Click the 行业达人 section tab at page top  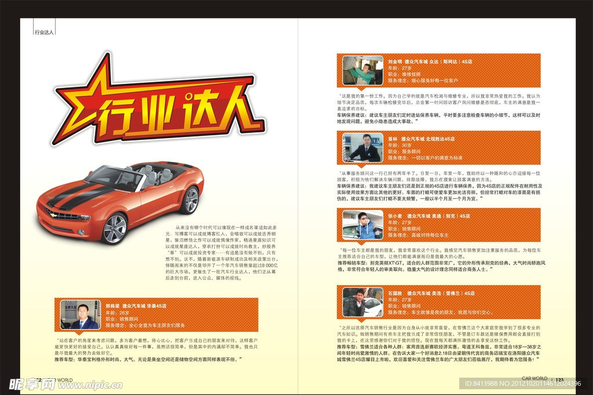point(44,33)
